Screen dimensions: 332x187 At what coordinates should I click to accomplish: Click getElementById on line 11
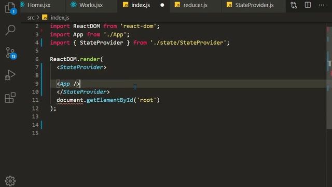coord(109,100)
